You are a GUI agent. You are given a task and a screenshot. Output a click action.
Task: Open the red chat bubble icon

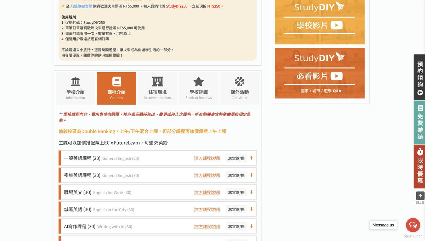(413, 225)
